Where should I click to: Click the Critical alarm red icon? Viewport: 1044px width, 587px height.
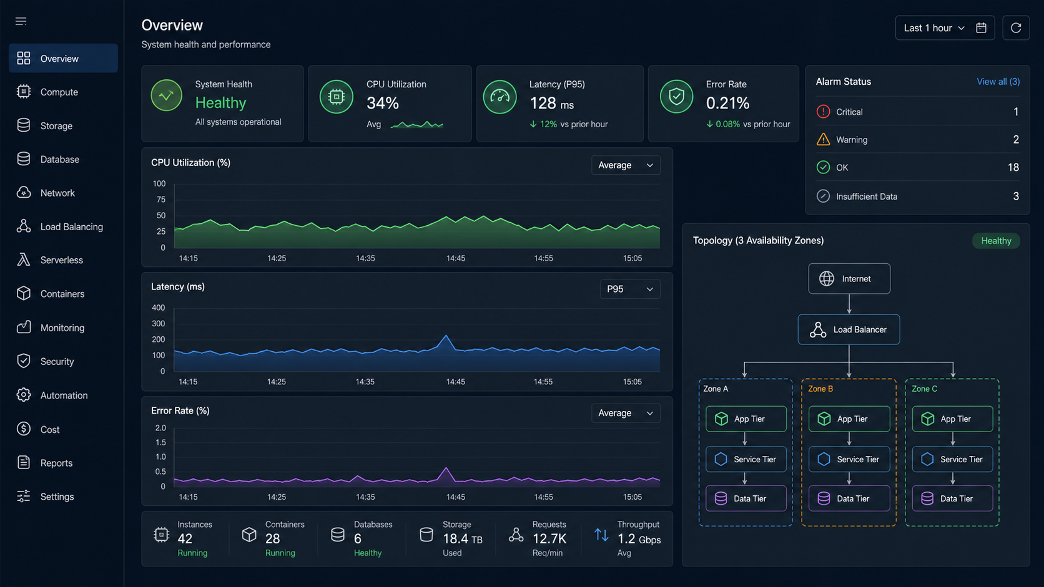click(823, 112)
